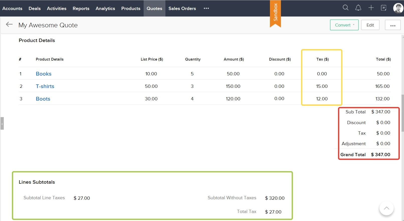Click the Total Tax value $ 27.00
Image resolution: width=404 pixels, height=221 pixels.
click(x=273, y=212)
